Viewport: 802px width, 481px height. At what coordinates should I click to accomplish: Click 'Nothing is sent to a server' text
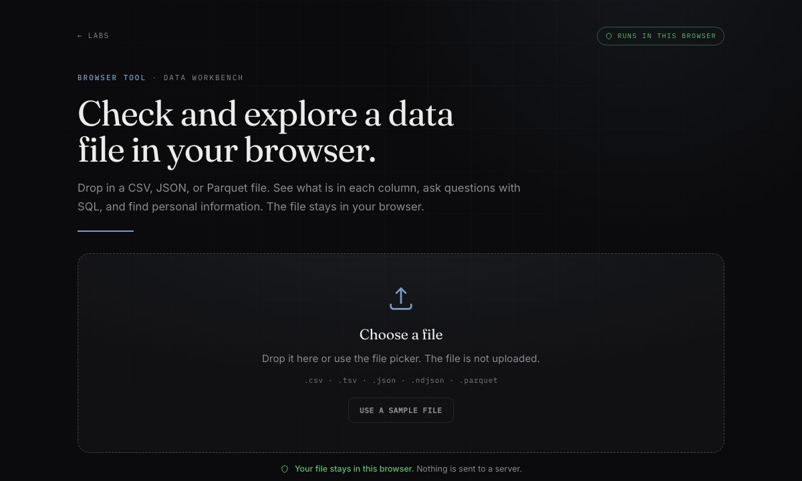[469, 469]
